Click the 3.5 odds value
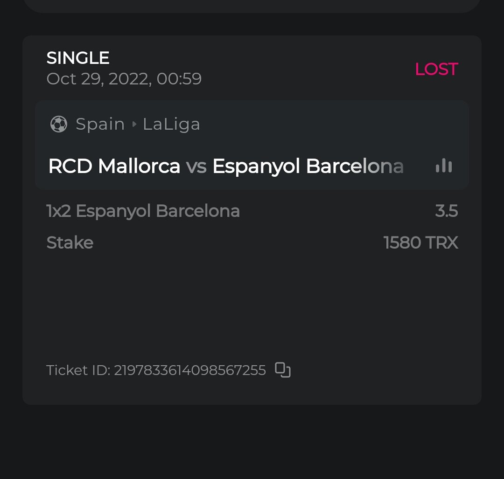The width and height of the screenshot is (504, 479). [446, 211]
